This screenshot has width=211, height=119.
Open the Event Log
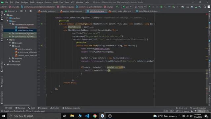[181, 108]
